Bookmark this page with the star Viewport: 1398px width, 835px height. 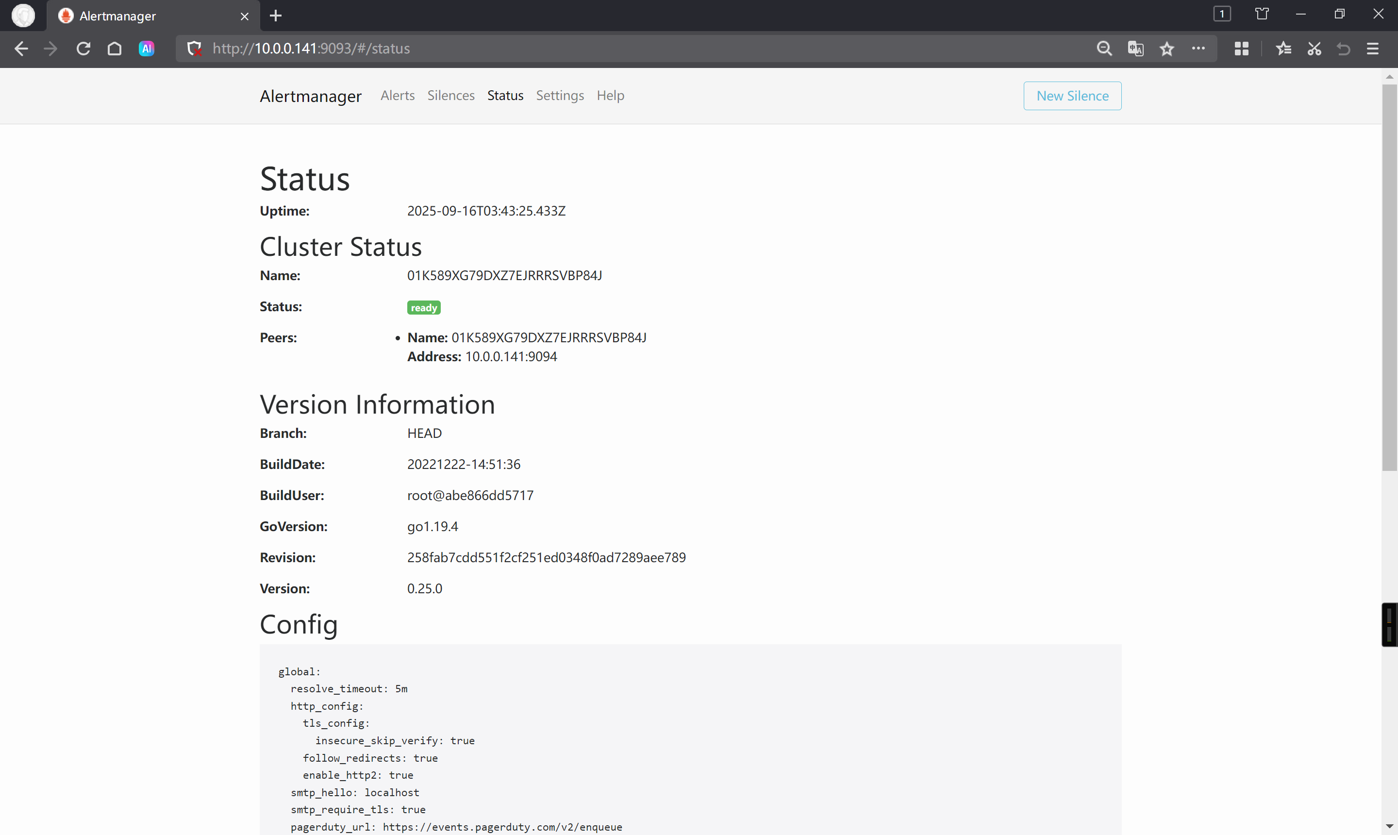1167,49
